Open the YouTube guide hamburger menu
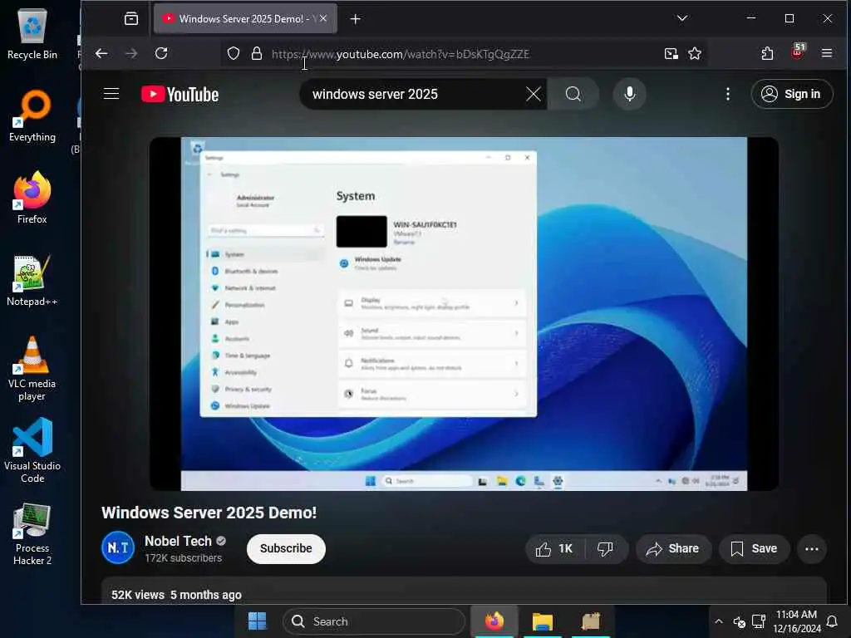The width and height of the screenshot is (851, 638). (x=111, y=94)
